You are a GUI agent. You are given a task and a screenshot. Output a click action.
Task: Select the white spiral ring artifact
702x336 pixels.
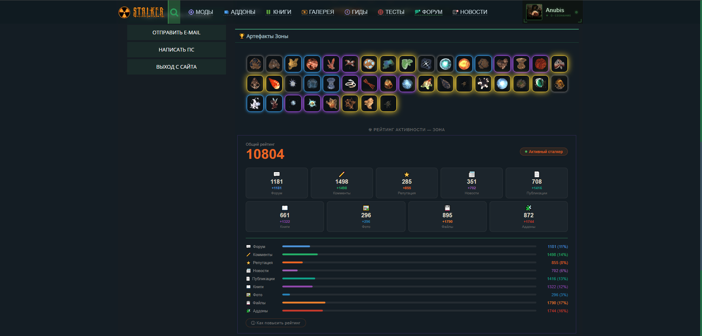point(350,84)
